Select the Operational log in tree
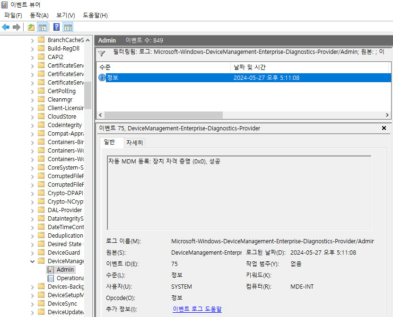Viewport: 393px width, 317px height. (70, 278)
